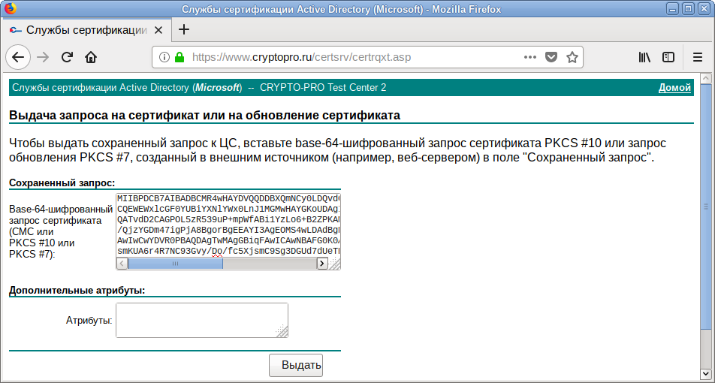
Task: Go back to the previous page
Action: coord(18,57)
